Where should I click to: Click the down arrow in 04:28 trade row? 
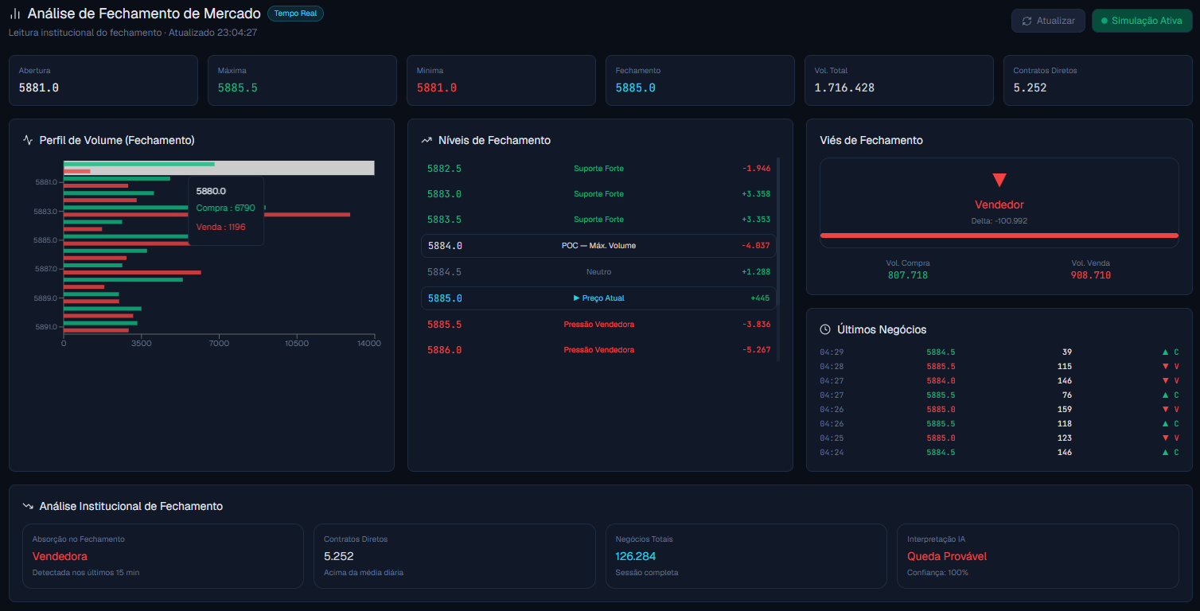1165,366
